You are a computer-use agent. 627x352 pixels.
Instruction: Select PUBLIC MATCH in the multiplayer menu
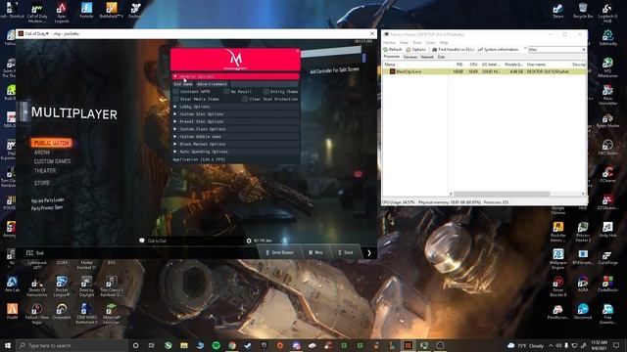52,143
